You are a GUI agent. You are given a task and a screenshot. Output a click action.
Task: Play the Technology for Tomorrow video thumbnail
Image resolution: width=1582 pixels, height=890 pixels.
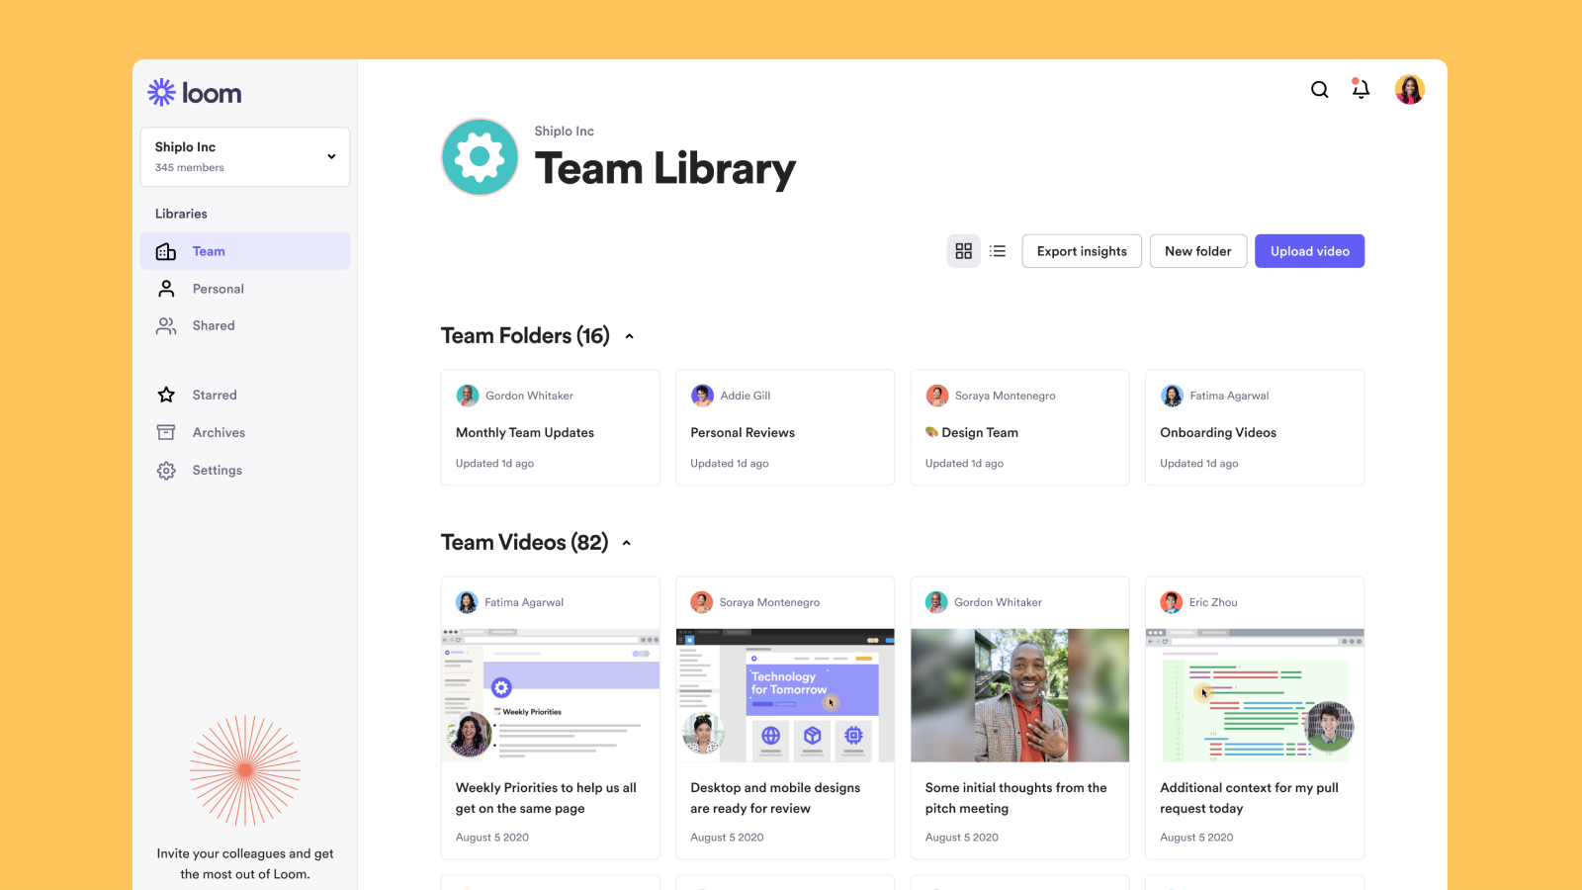[x=785, y=695]
